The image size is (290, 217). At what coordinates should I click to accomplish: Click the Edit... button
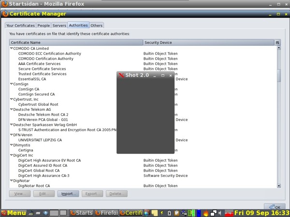(x=44, y=194)
